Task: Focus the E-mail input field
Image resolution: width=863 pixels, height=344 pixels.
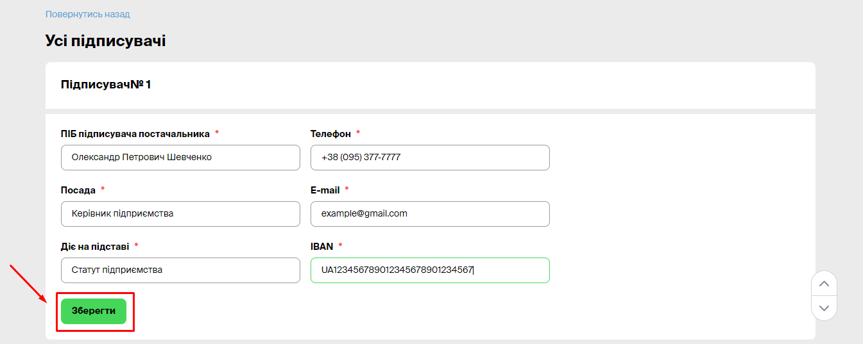Action: pos(430,214)
